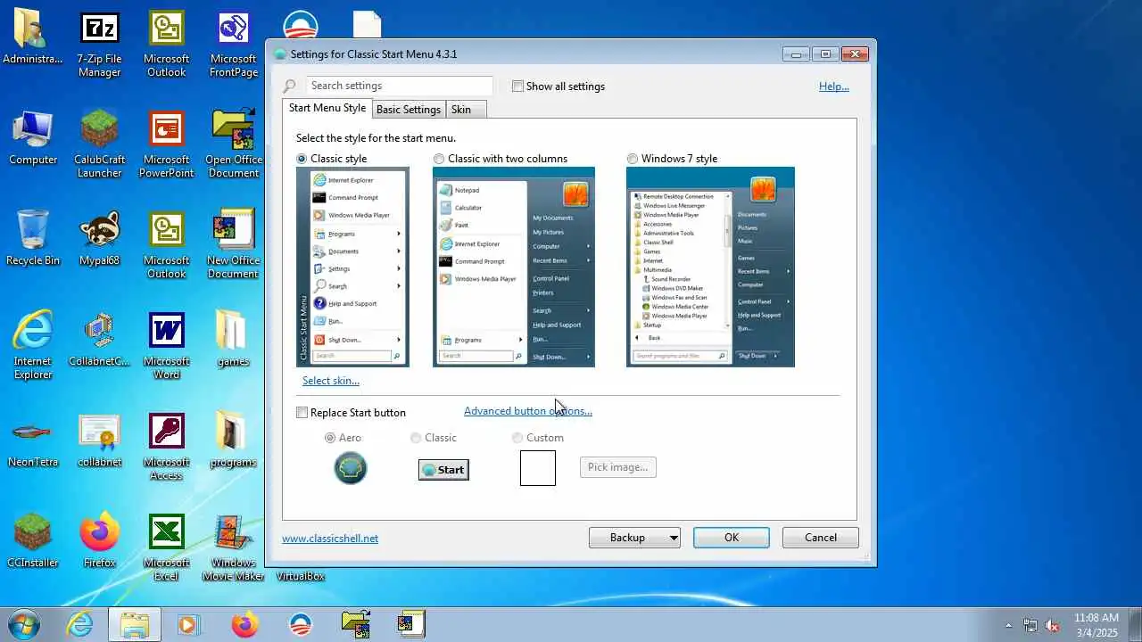This screenshot has height=642, width=1142.
Task: Open Windows Start orb on the taskbar
Action: point(25,624)
